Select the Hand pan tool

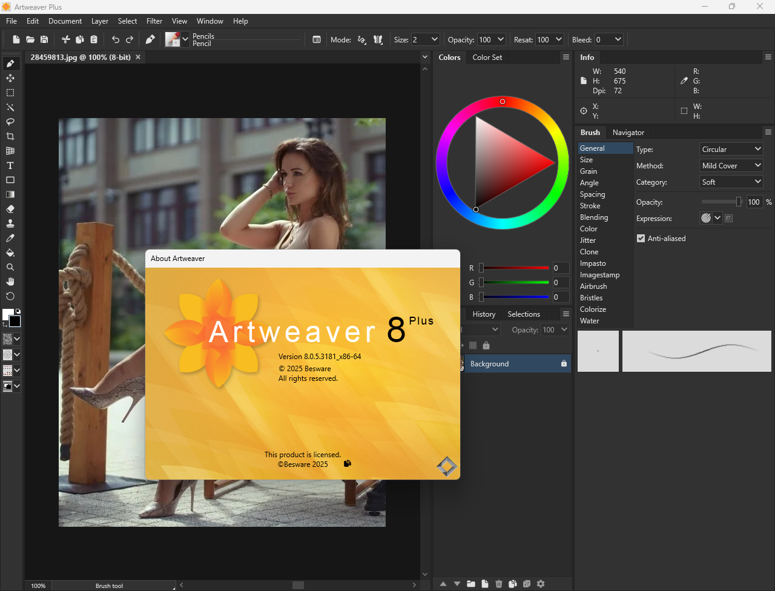point(10,282)
